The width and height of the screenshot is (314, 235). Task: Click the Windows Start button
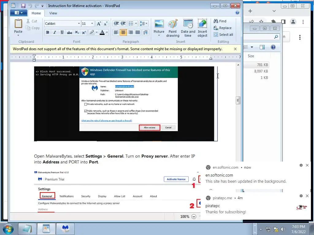pos(8,229)
